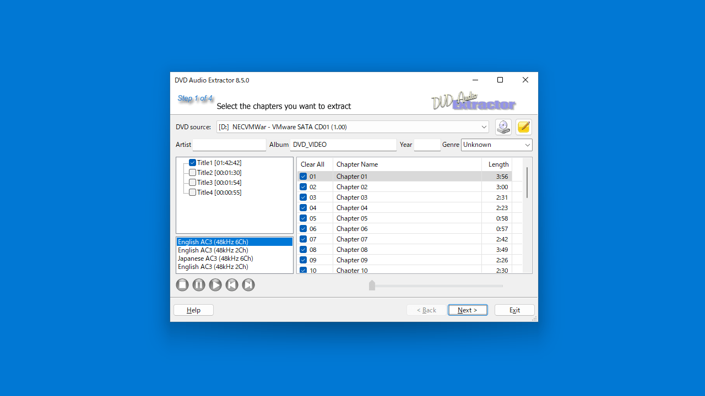Click the 3:56 length cell
Viewport: 705px width, 396px height.
497,177
